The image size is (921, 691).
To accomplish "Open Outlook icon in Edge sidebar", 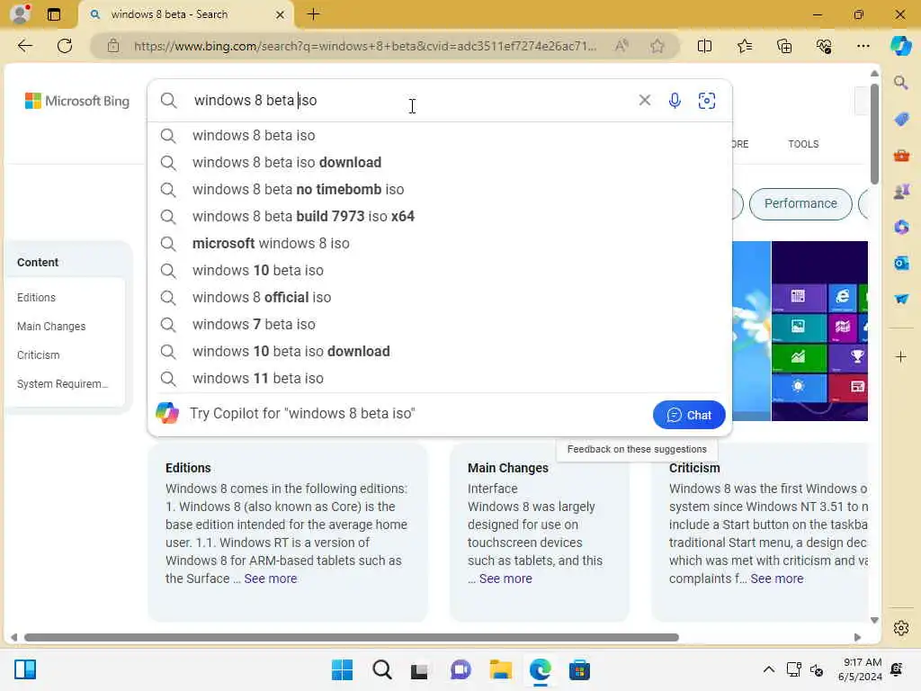I will pyautogui.click(x=901, y=264).
